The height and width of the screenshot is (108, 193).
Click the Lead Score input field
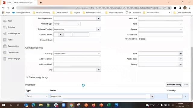click(160, 35)
